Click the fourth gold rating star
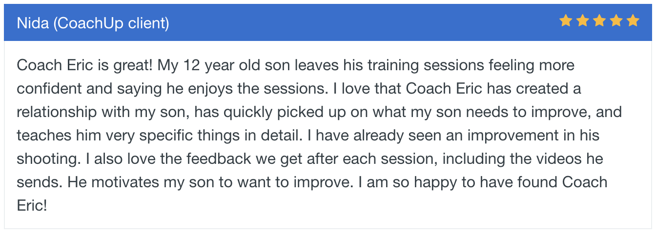 click(x=616, y=21)
